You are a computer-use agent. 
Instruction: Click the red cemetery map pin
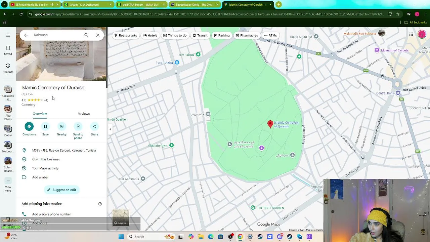pyautogui.click(x=270, y=124)
